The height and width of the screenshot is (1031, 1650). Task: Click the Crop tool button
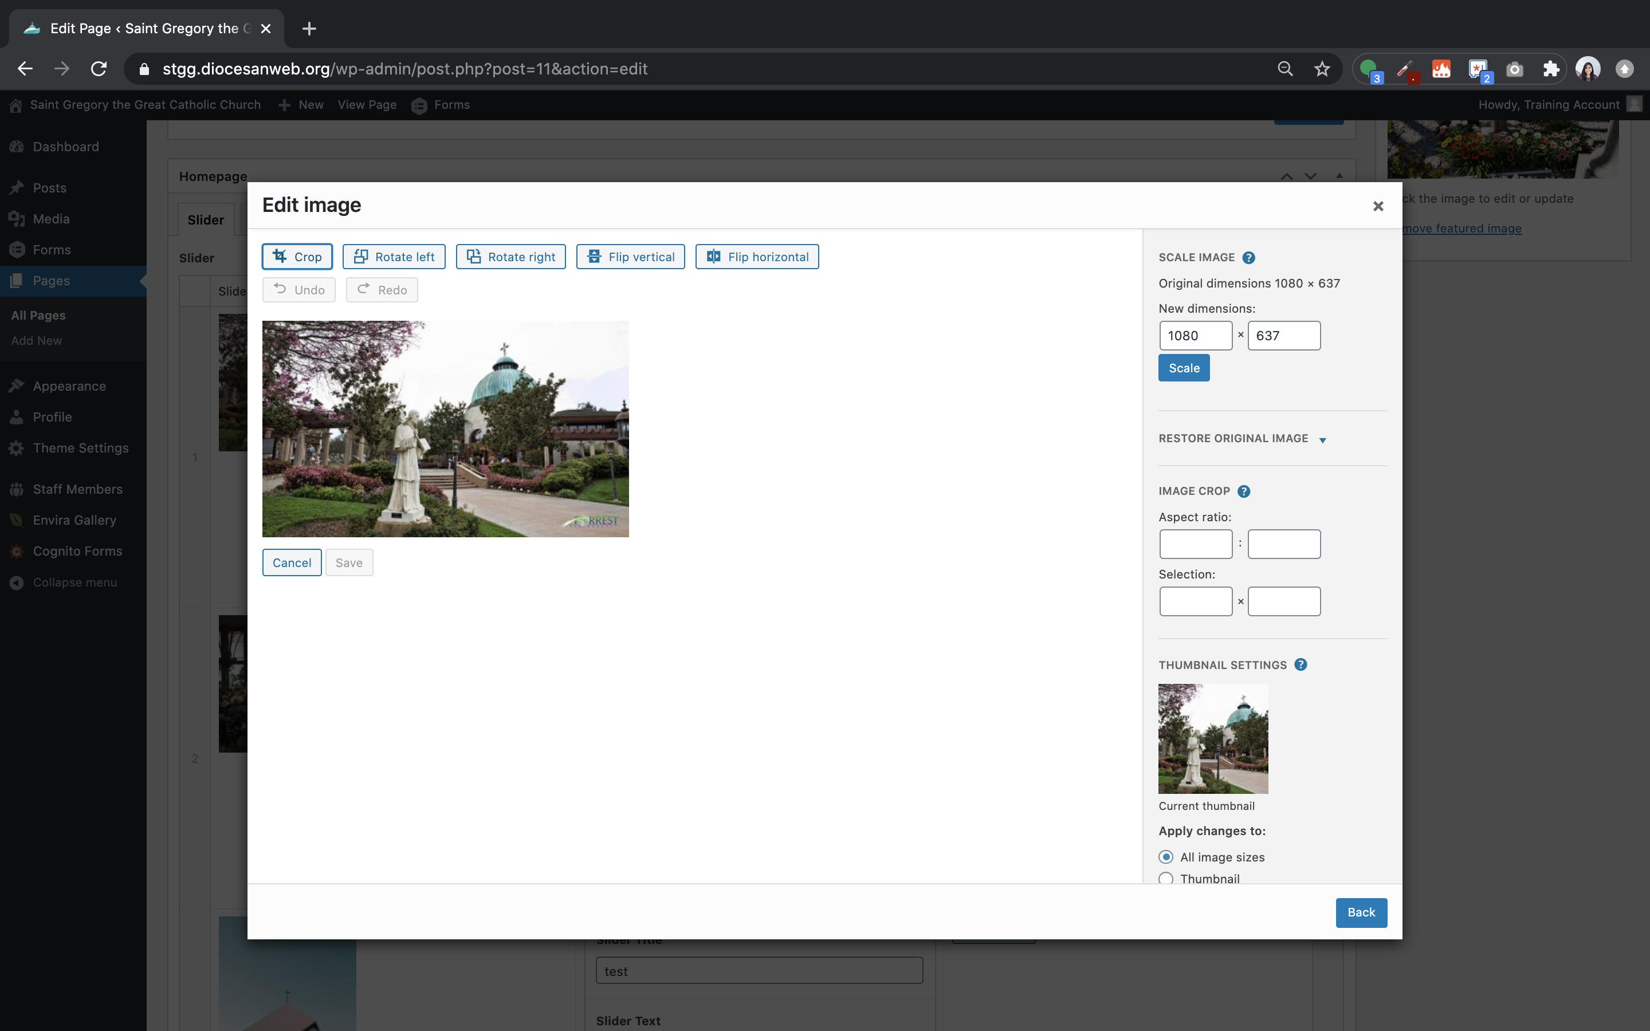pyautogui.click(x=297, y=257)
